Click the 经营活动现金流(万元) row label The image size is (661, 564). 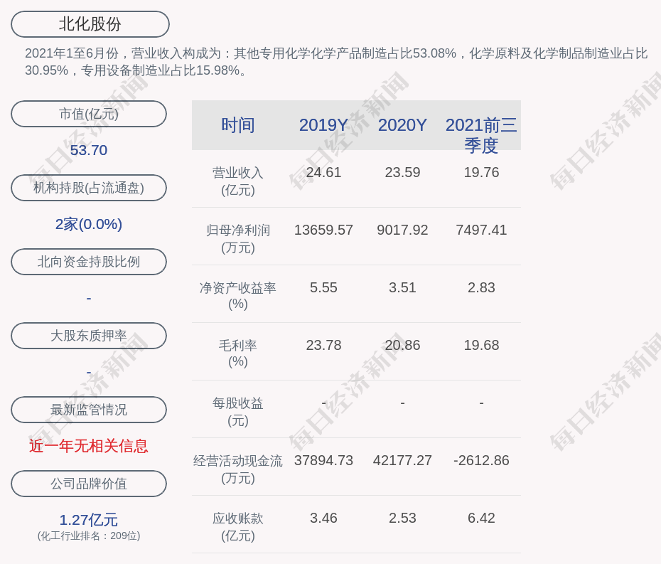238,469
